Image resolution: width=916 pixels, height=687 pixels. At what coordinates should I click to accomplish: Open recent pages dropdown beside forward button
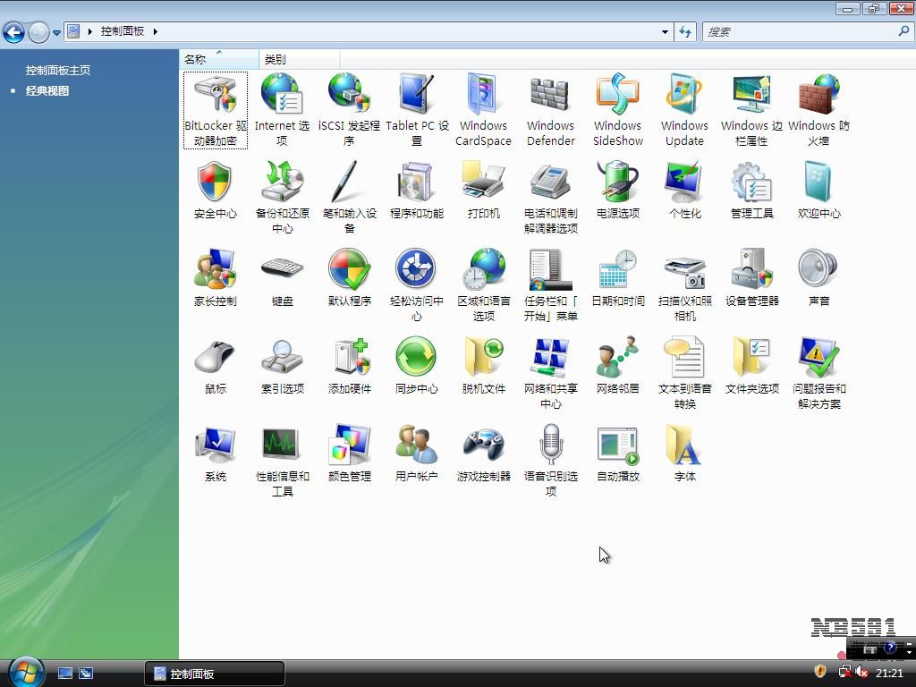[56, 32]
